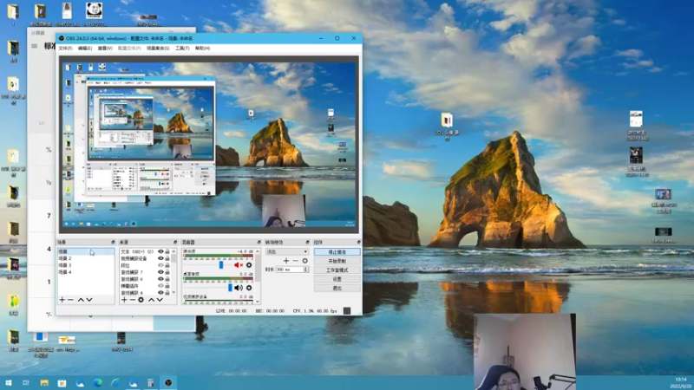Click the 退出 exit button
The height and width of the screenshot is (390, 694).
pyautogui.click(x=337, y=288)
